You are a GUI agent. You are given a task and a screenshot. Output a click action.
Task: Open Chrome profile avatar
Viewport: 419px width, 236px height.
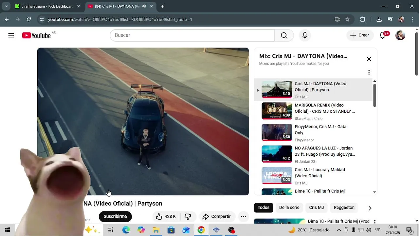pyautogui.click(x=401, y=19)
